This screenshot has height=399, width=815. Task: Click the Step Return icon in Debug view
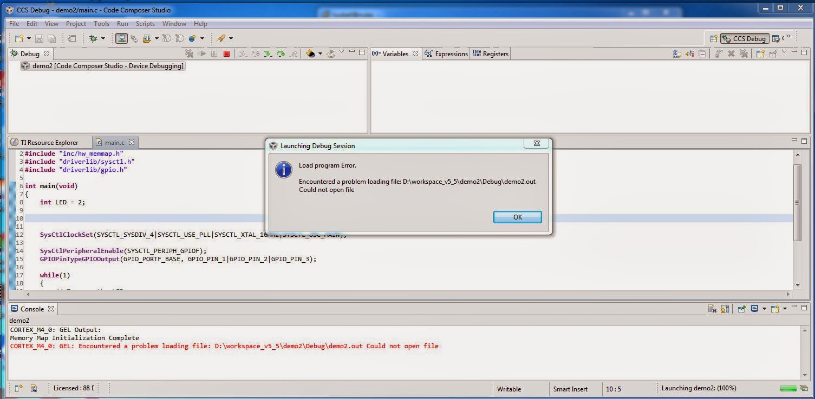tap(294, 54)
